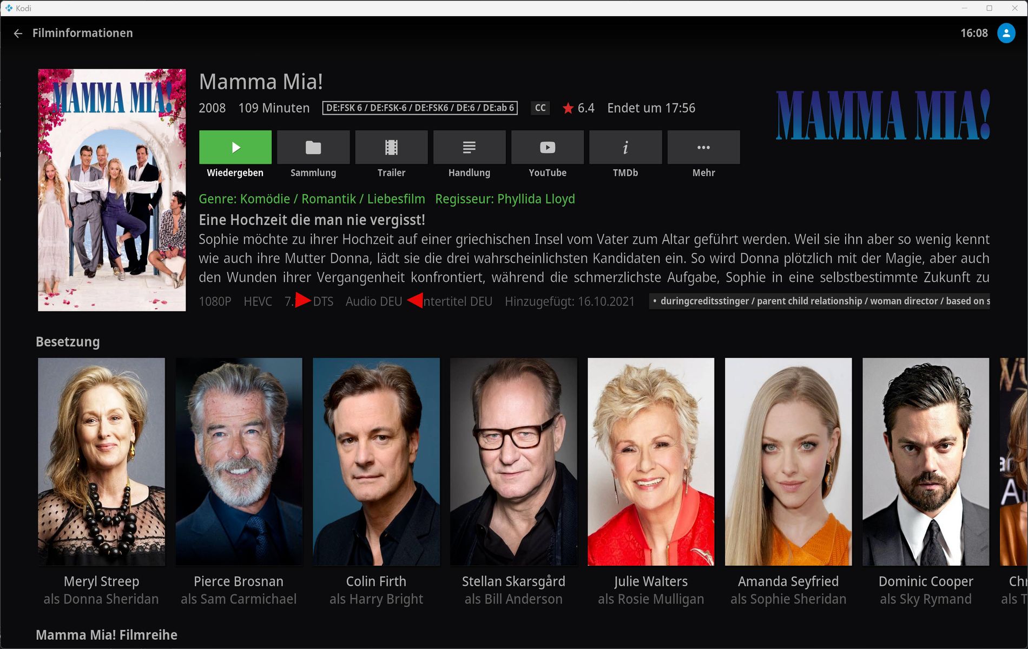Launch the YouTube icon button
The height and width of the screenshot is (649, 1028).
click(x=548, y=147)
